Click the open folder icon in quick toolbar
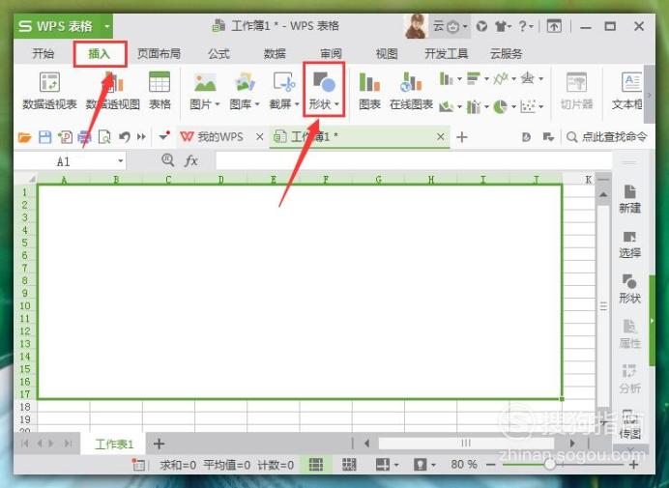 [x=25, y=137]
